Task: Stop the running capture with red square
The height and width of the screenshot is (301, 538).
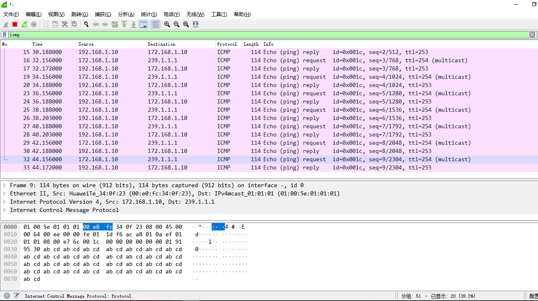Action: coord(15,24)
